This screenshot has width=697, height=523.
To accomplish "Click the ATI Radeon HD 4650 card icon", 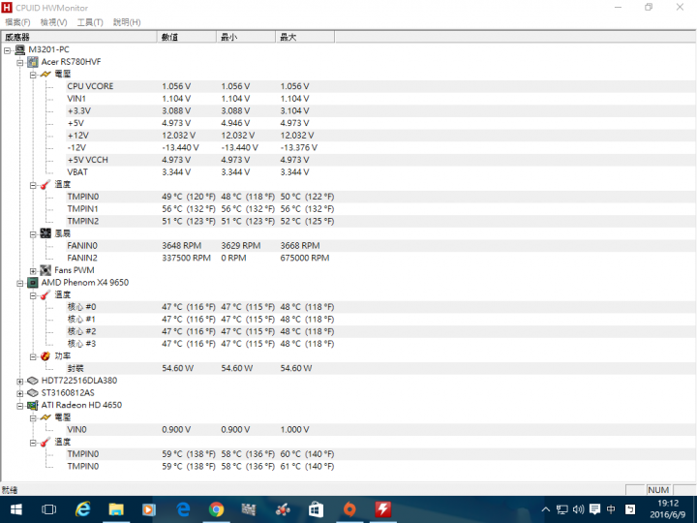I will [x=33, y=405].
